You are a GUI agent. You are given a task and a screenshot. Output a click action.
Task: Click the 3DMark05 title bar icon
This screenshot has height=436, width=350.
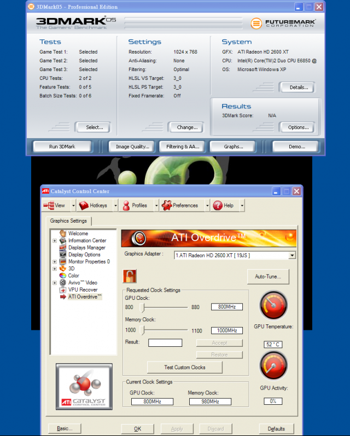coord(31,7)
